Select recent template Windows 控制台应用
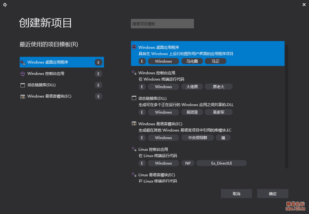309x214 pixels. (62, 74)
